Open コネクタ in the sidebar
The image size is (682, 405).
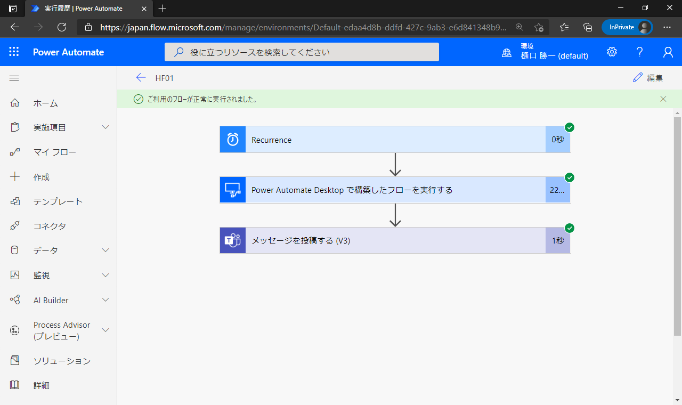50,226
